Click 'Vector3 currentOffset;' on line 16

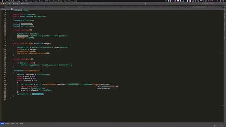(24, 26)
